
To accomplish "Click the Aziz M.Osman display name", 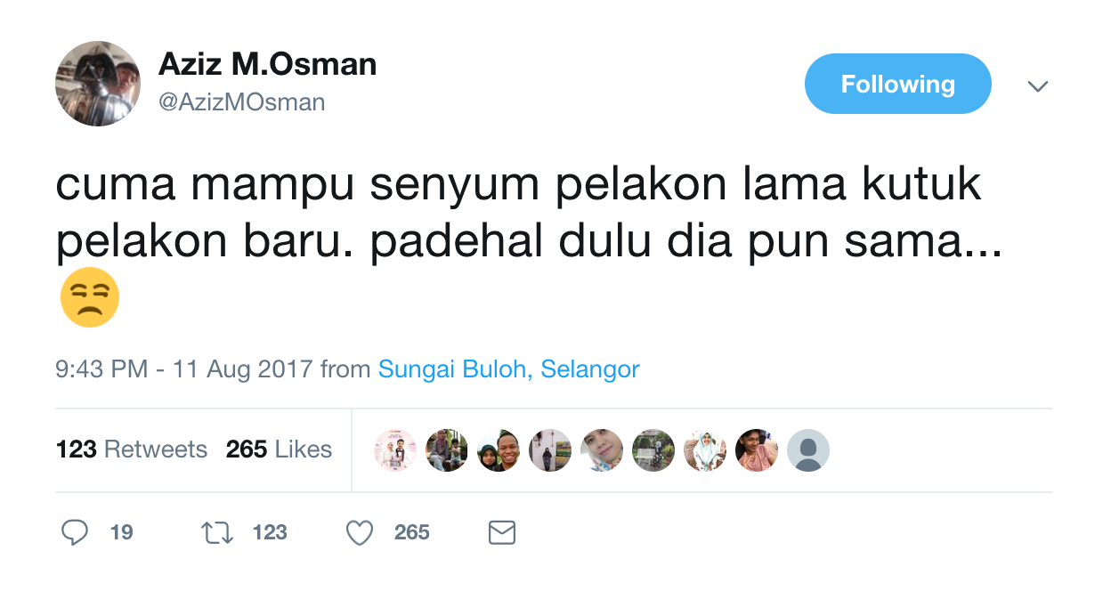I will point(268,64).
